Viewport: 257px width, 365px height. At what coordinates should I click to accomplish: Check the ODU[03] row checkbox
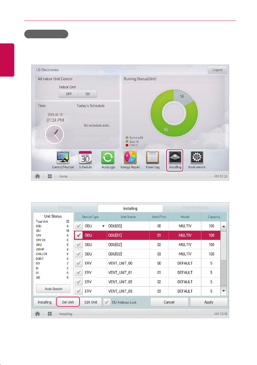(x=79, y=254)
